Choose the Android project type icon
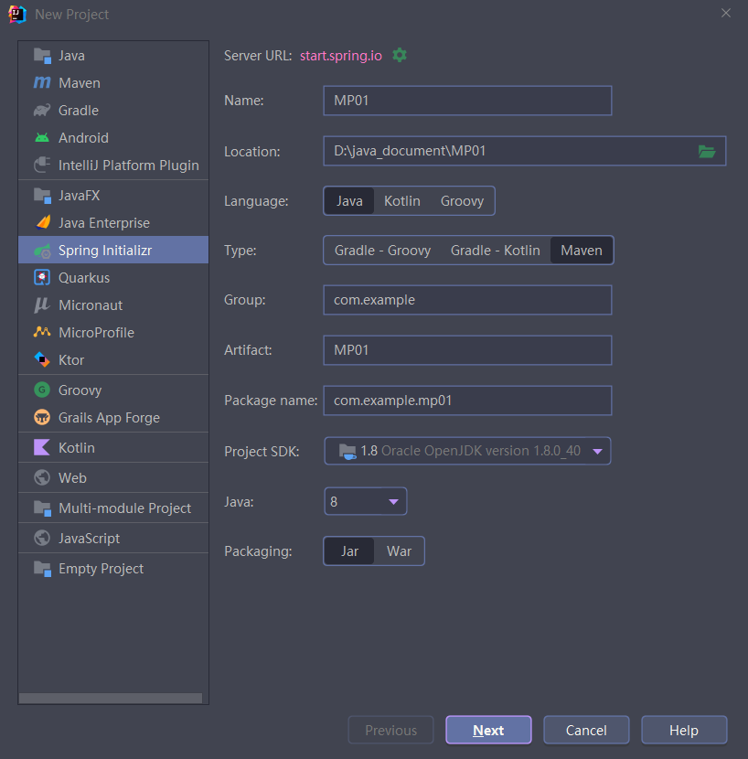The width and height of the screenshot is (748, 759). (x=42, y=138)
